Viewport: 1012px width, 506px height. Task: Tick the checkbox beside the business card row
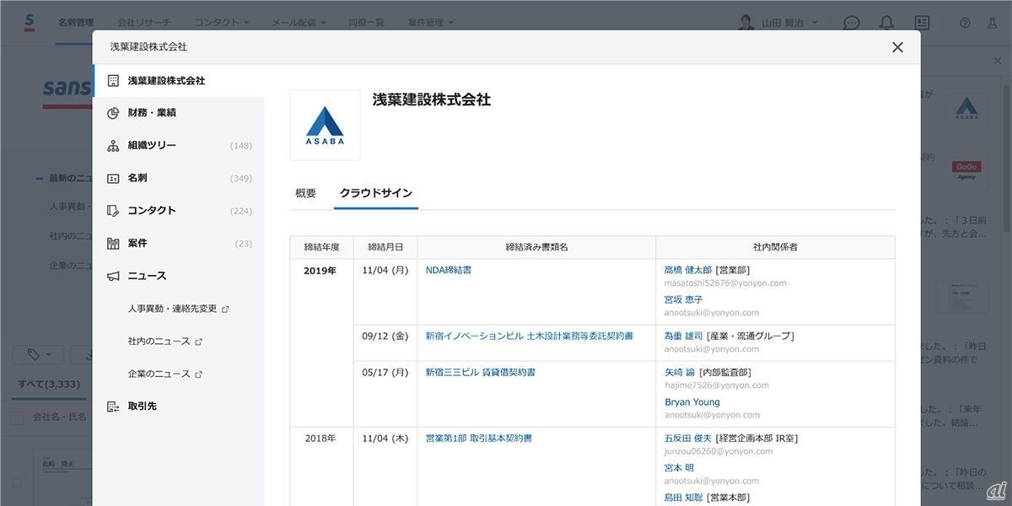click(16, 484)
